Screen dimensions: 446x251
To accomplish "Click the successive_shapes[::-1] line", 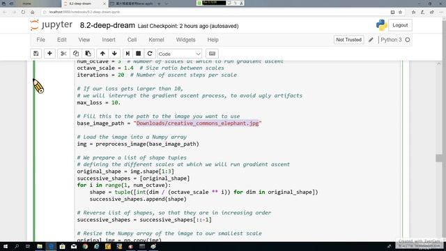I will [x=144, y=220].
